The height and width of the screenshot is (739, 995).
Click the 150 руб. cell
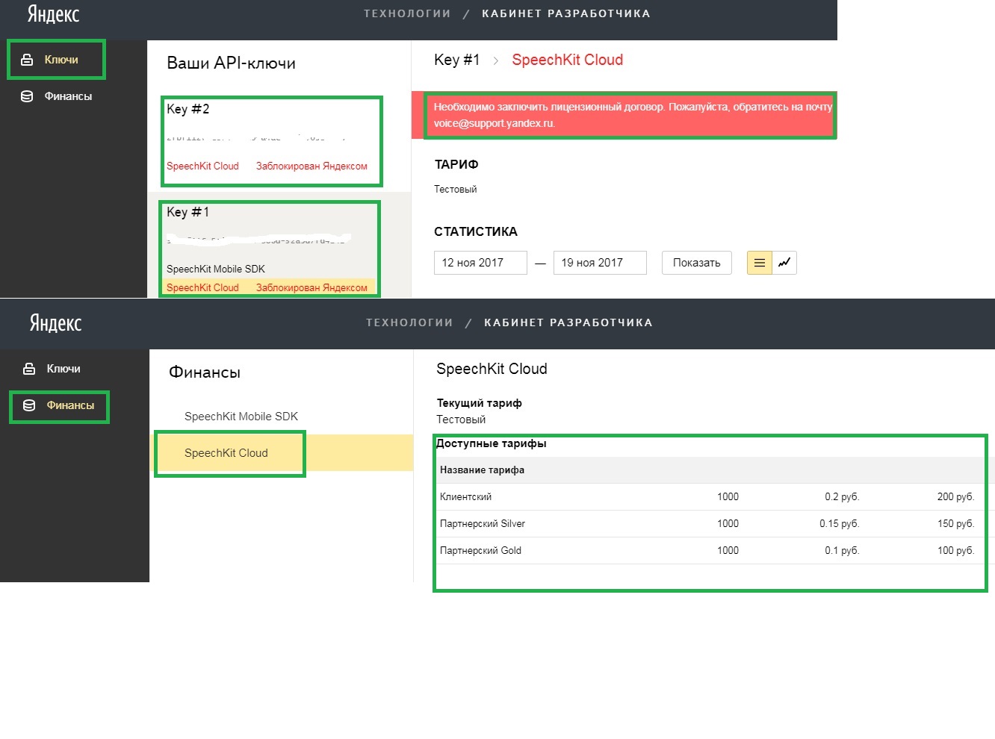pos(956,524)
